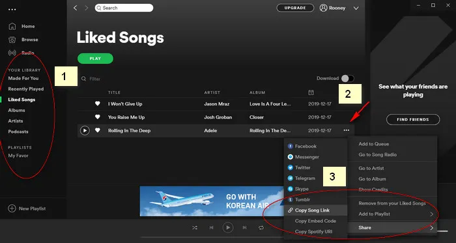
Task: Open Podcasts in library
Action: pyautogui.click(x=18, y=132)
